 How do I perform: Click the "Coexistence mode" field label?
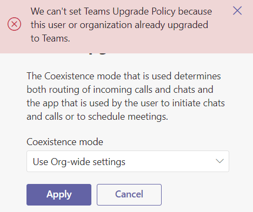coord(65,142)
